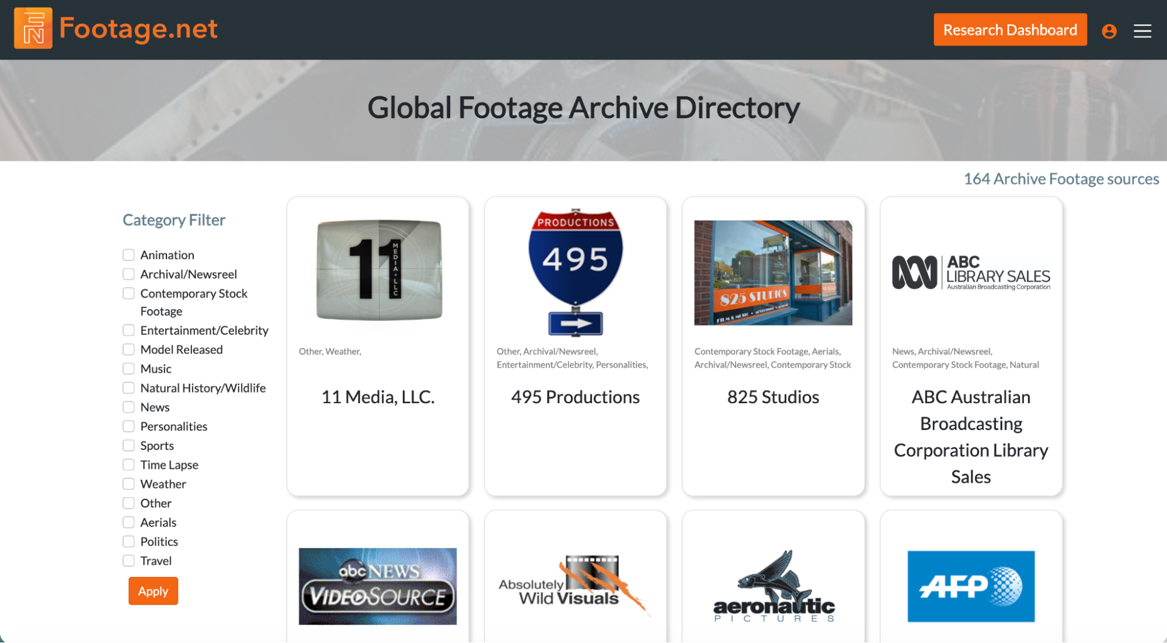Click the 825 Studios title link

tap(773, 397)
